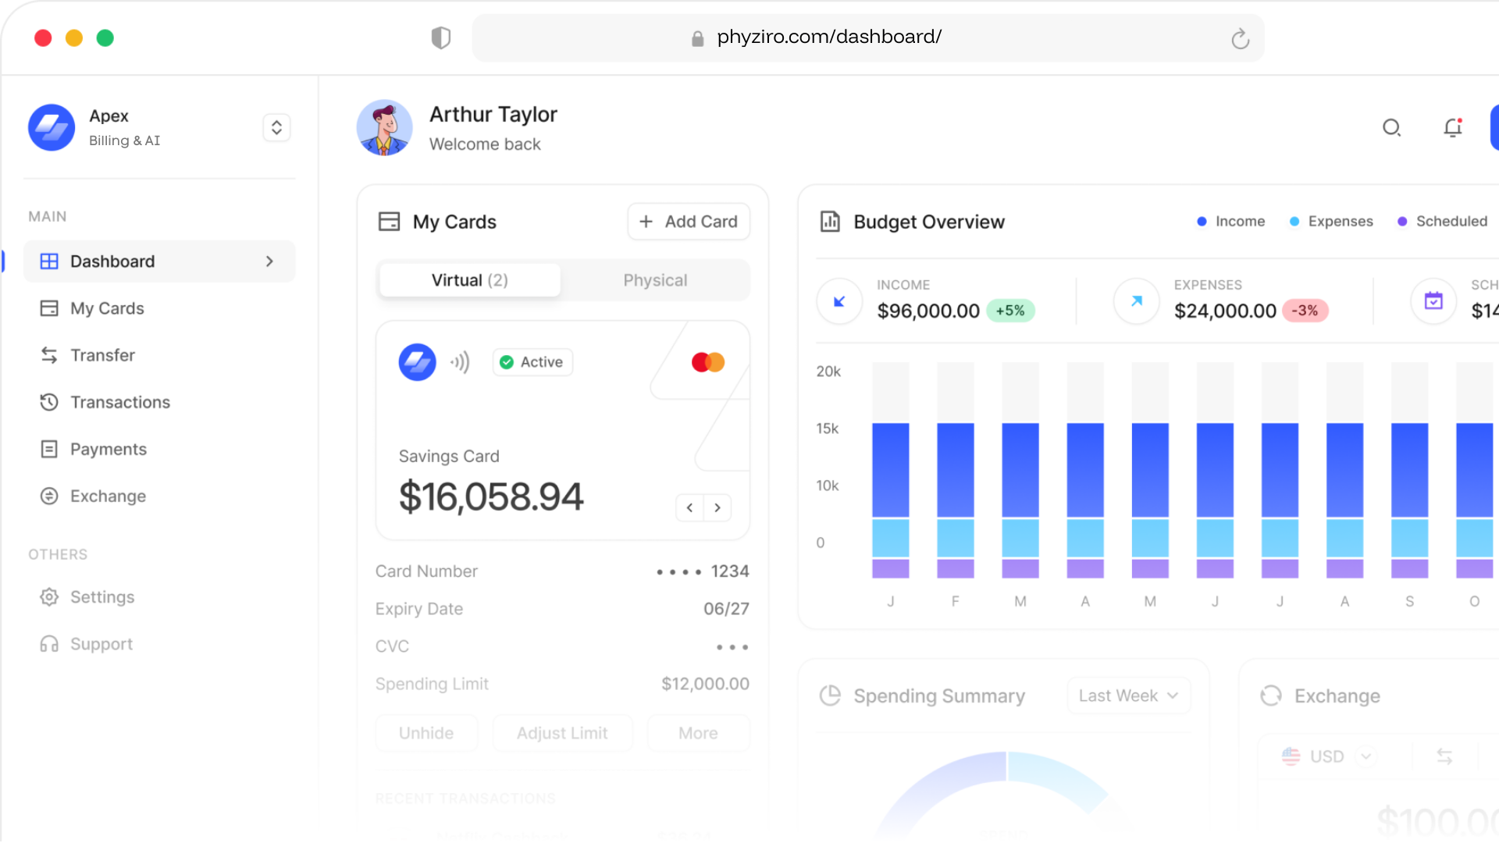Click the search magnifier icon

[x=1391, y=127]
